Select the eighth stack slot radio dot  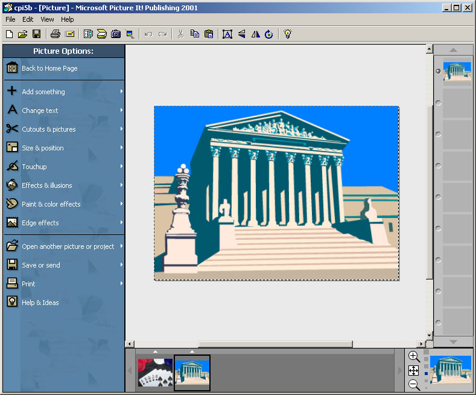[438, 291]
